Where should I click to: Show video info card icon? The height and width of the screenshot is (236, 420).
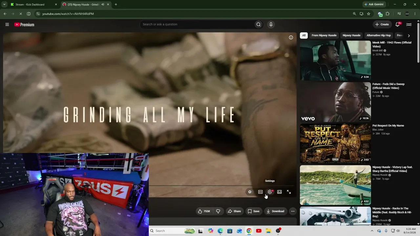291,37
